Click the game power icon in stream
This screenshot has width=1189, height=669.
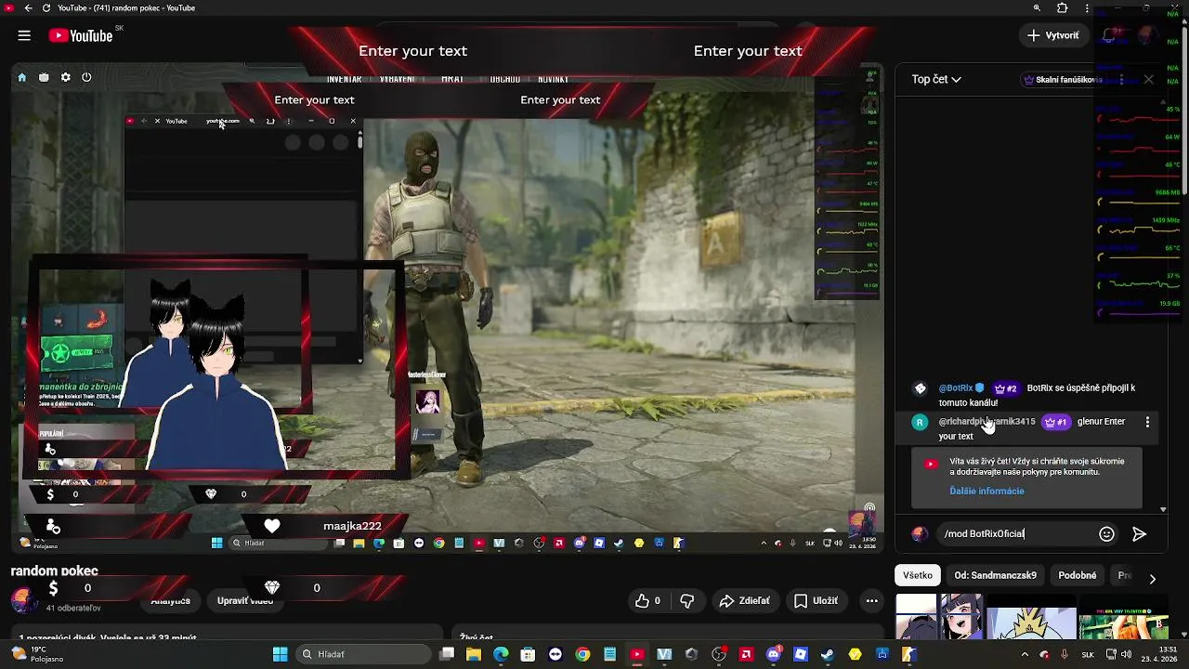coord(86,77)
